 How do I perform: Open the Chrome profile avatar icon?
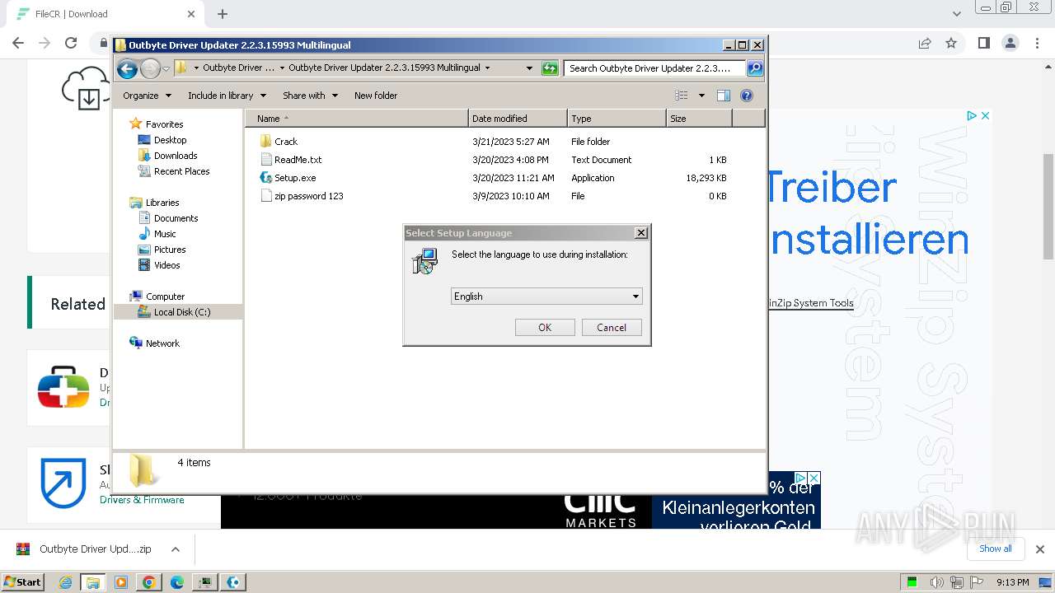(x=1010, y=43)
